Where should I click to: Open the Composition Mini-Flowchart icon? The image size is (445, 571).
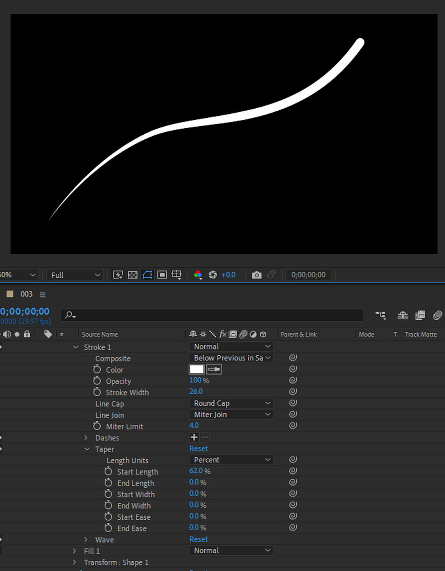(x=380, y=315)
